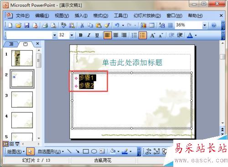Increase the font size with the large A
Viewport: 228px width, 167px height.
[x=152, y=35]
